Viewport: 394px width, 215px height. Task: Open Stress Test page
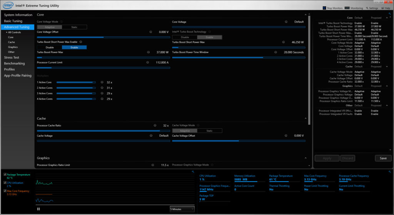click(x=12, y=57)
